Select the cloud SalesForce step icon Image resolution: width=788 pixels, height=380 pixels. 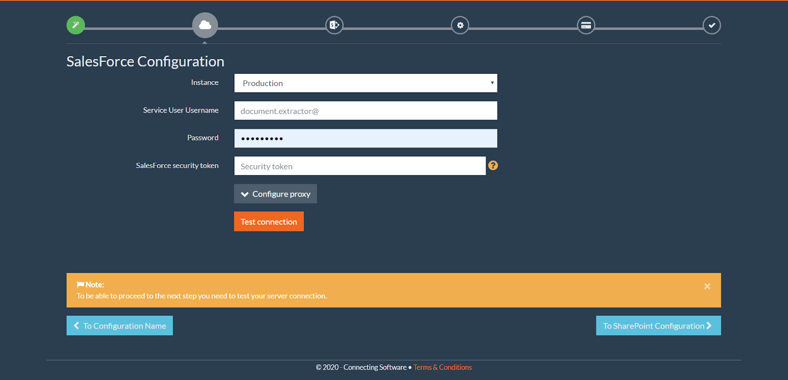[205, 25]
